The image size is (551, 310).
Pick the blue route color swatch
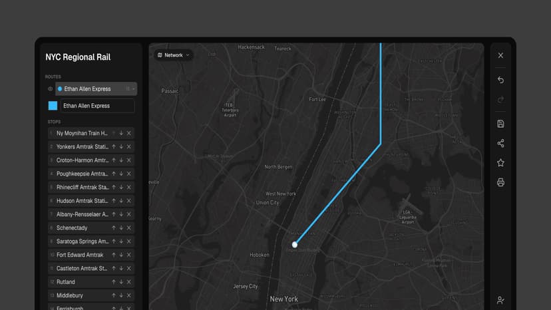click(x=53, y=106)
